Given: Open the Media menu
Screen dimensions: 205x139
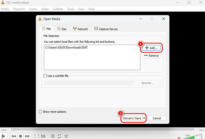Looking at the screenshot, I should point(5,9).
